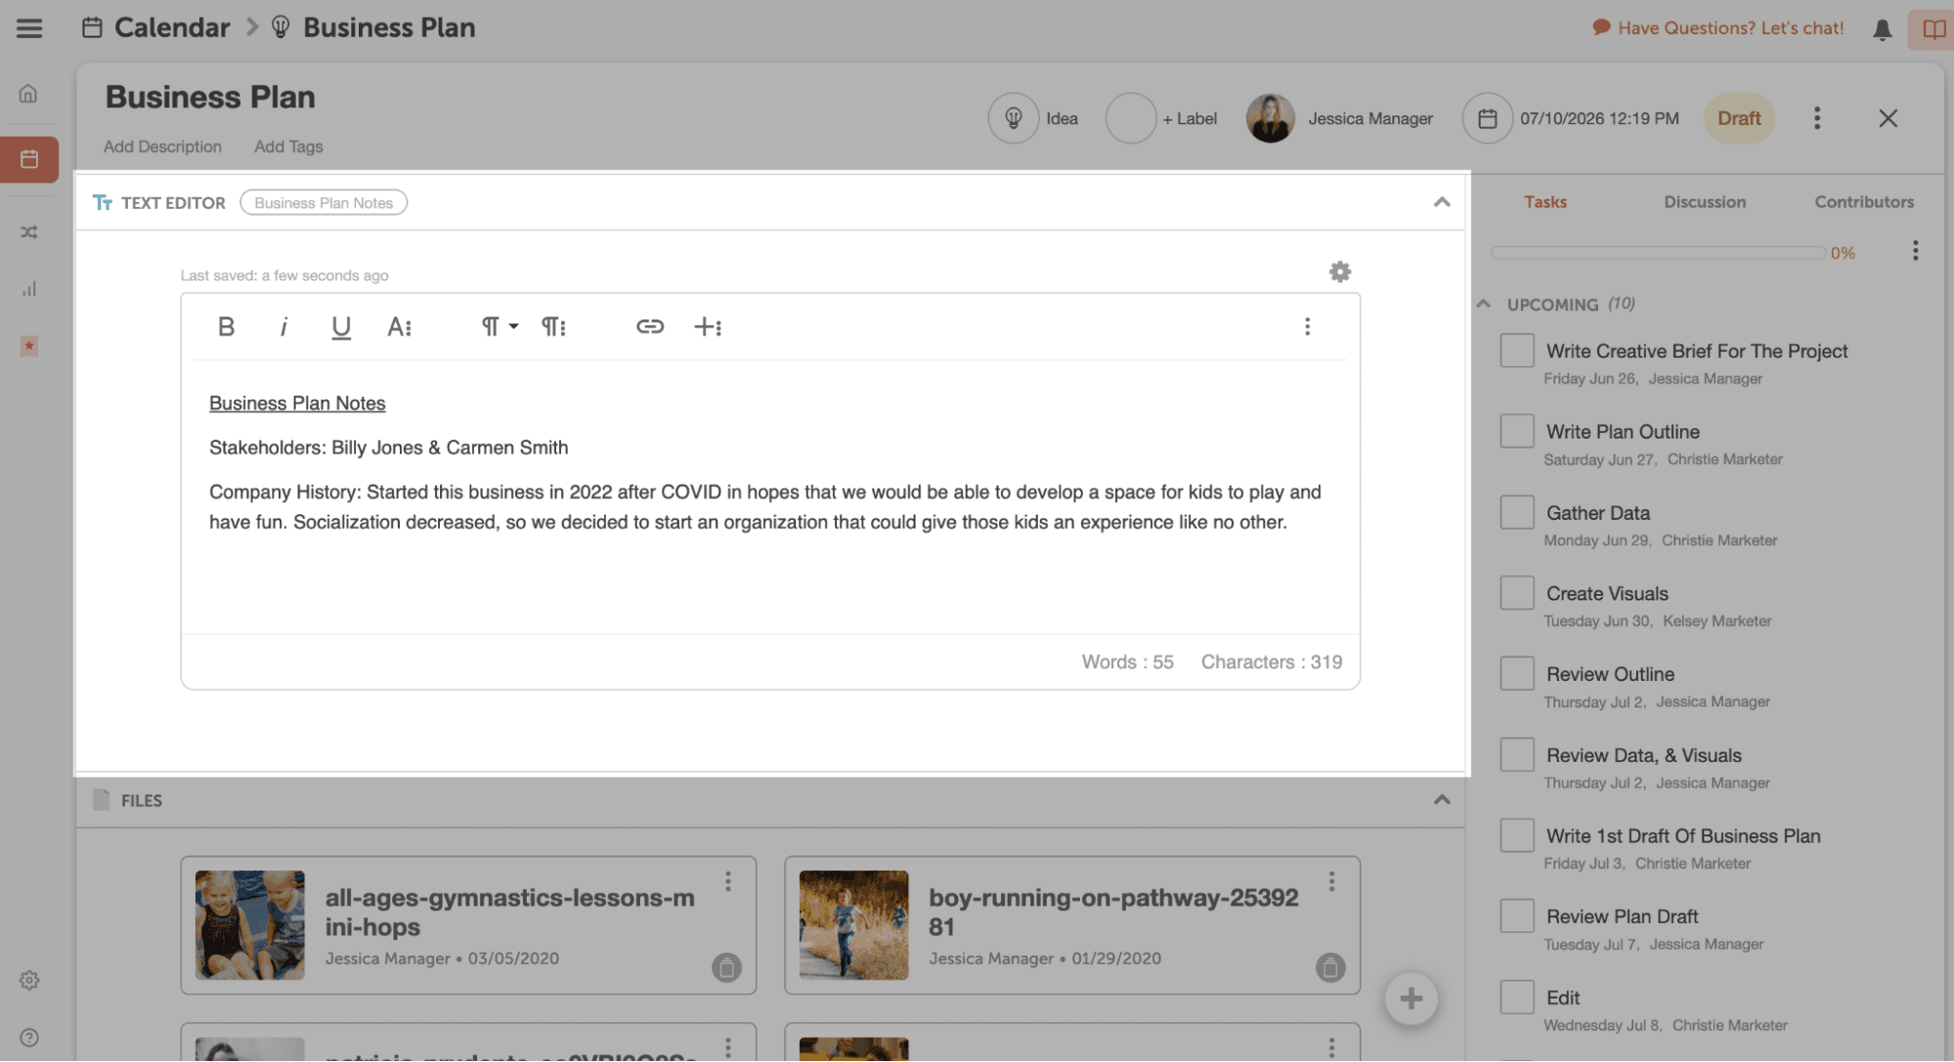Collapse the Text Editor section
The height and width of the screenshot is (1062, 1954).
[1442, 202]
